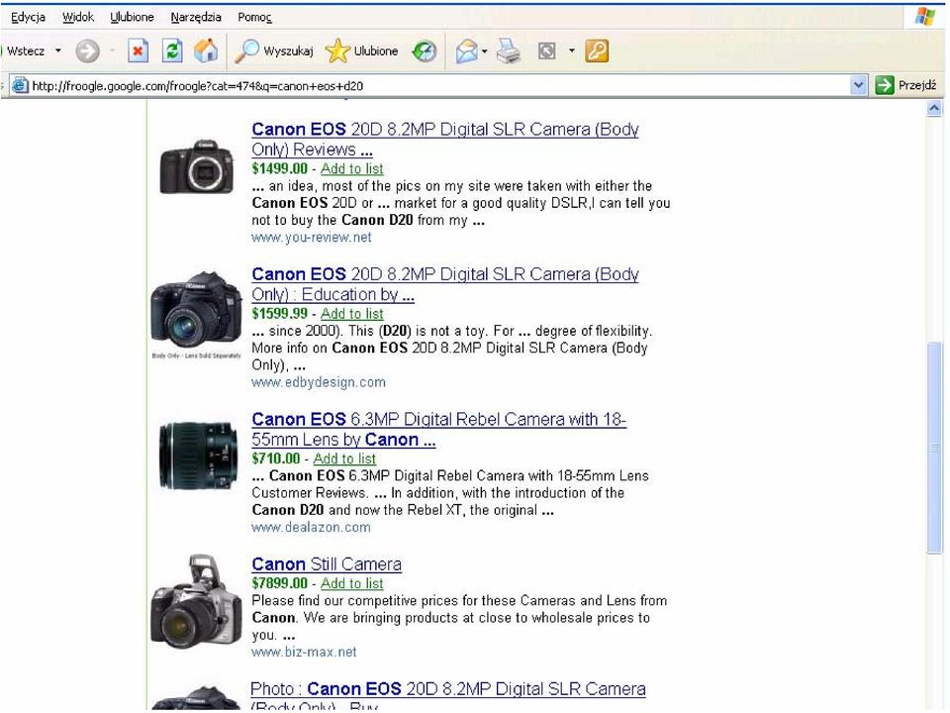Click the camera body thumbnail for the $1499.00 result

[196, 166]
